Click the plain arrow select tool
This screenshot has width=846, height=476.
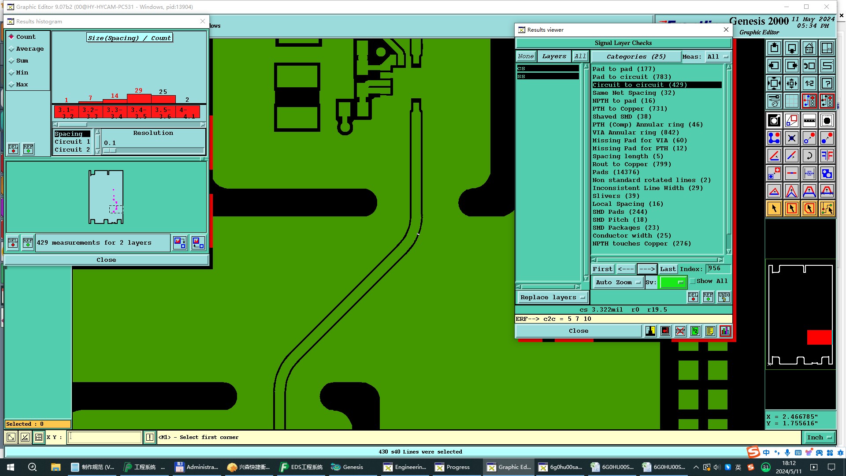(x=774, y=208)
